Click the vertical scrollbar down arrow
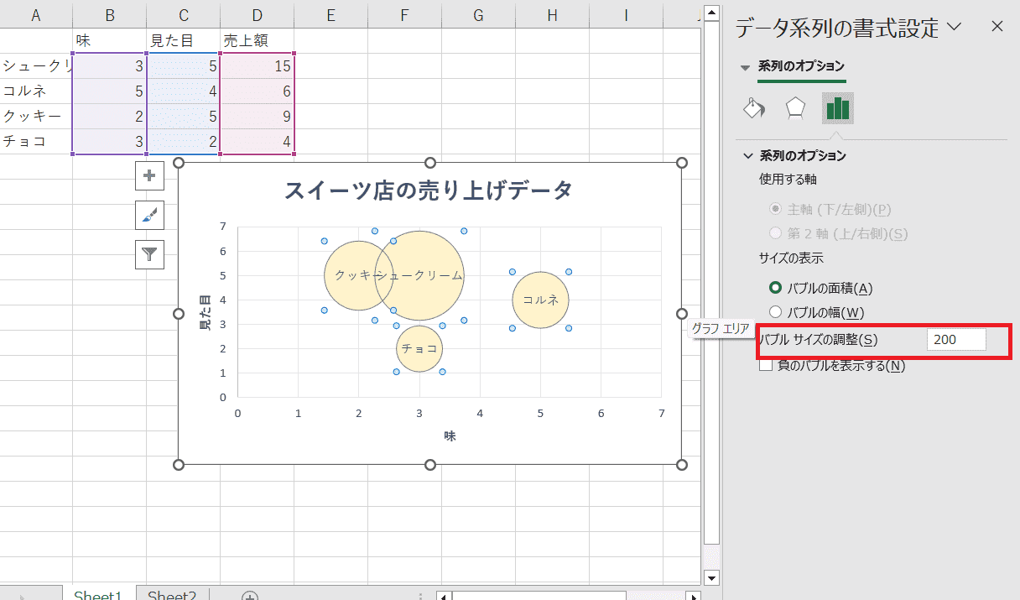1020x600 pixels. point(711,577)
